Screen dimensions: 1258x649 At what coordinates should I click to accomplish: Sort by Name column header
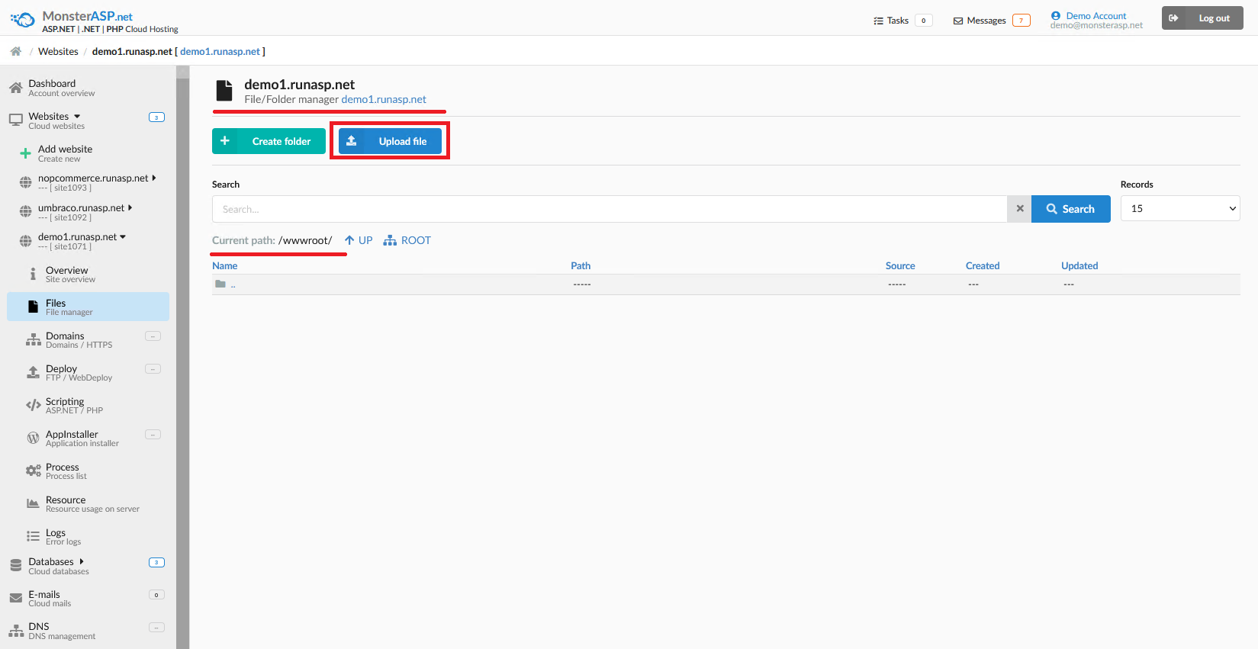[224, 265]
